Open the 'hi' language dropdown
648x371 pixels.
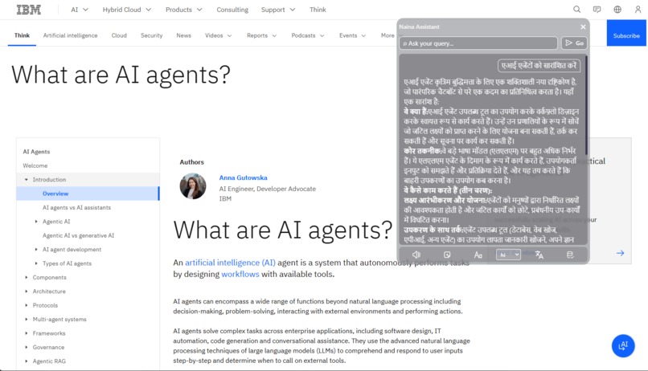tap(508, 255)
